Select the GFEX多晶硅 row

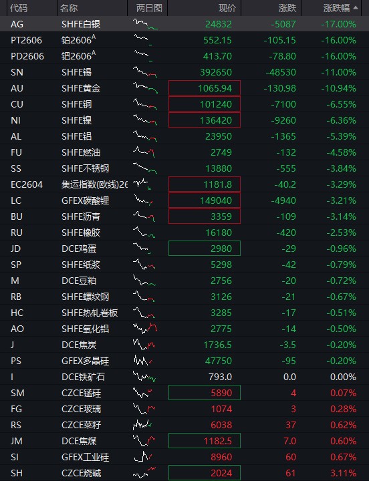tap(184, 361)
